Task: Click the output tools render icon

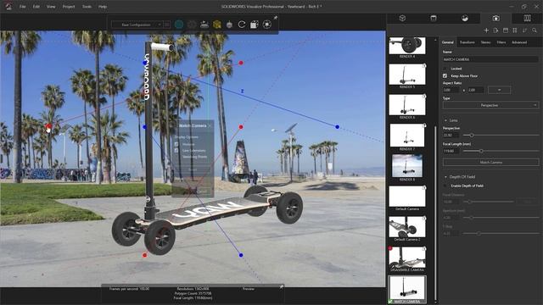Action: [x=255, y=25]
